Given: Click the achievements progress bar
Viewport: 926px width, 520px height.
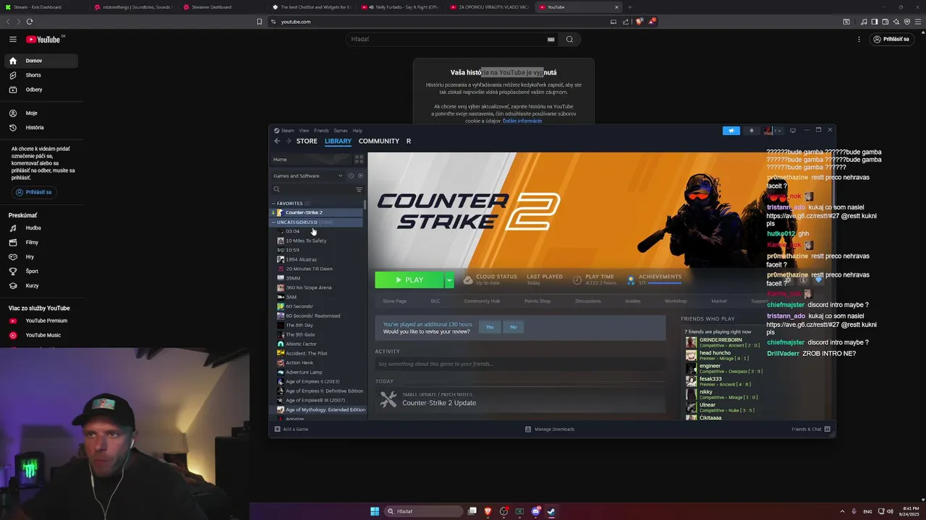Looking at the screenshot, I should pyautogui.click(x=664, y=283).
